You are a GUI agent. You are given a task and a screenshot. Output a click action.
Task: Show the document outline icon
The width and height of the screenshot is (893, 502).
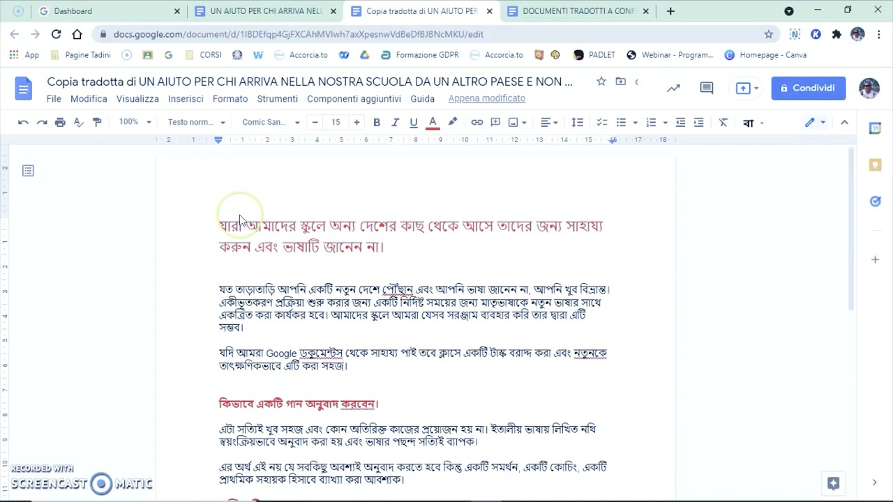click(28, 171)
